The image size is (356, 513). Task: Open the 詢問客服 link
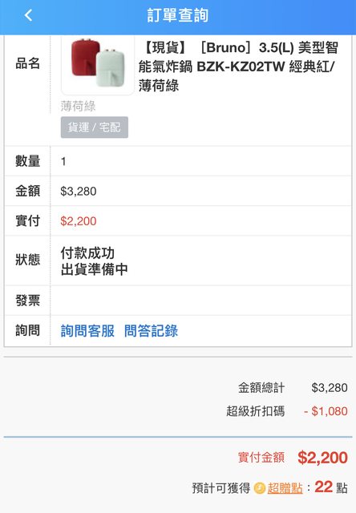pyautogui.click(x=87, y=331)
